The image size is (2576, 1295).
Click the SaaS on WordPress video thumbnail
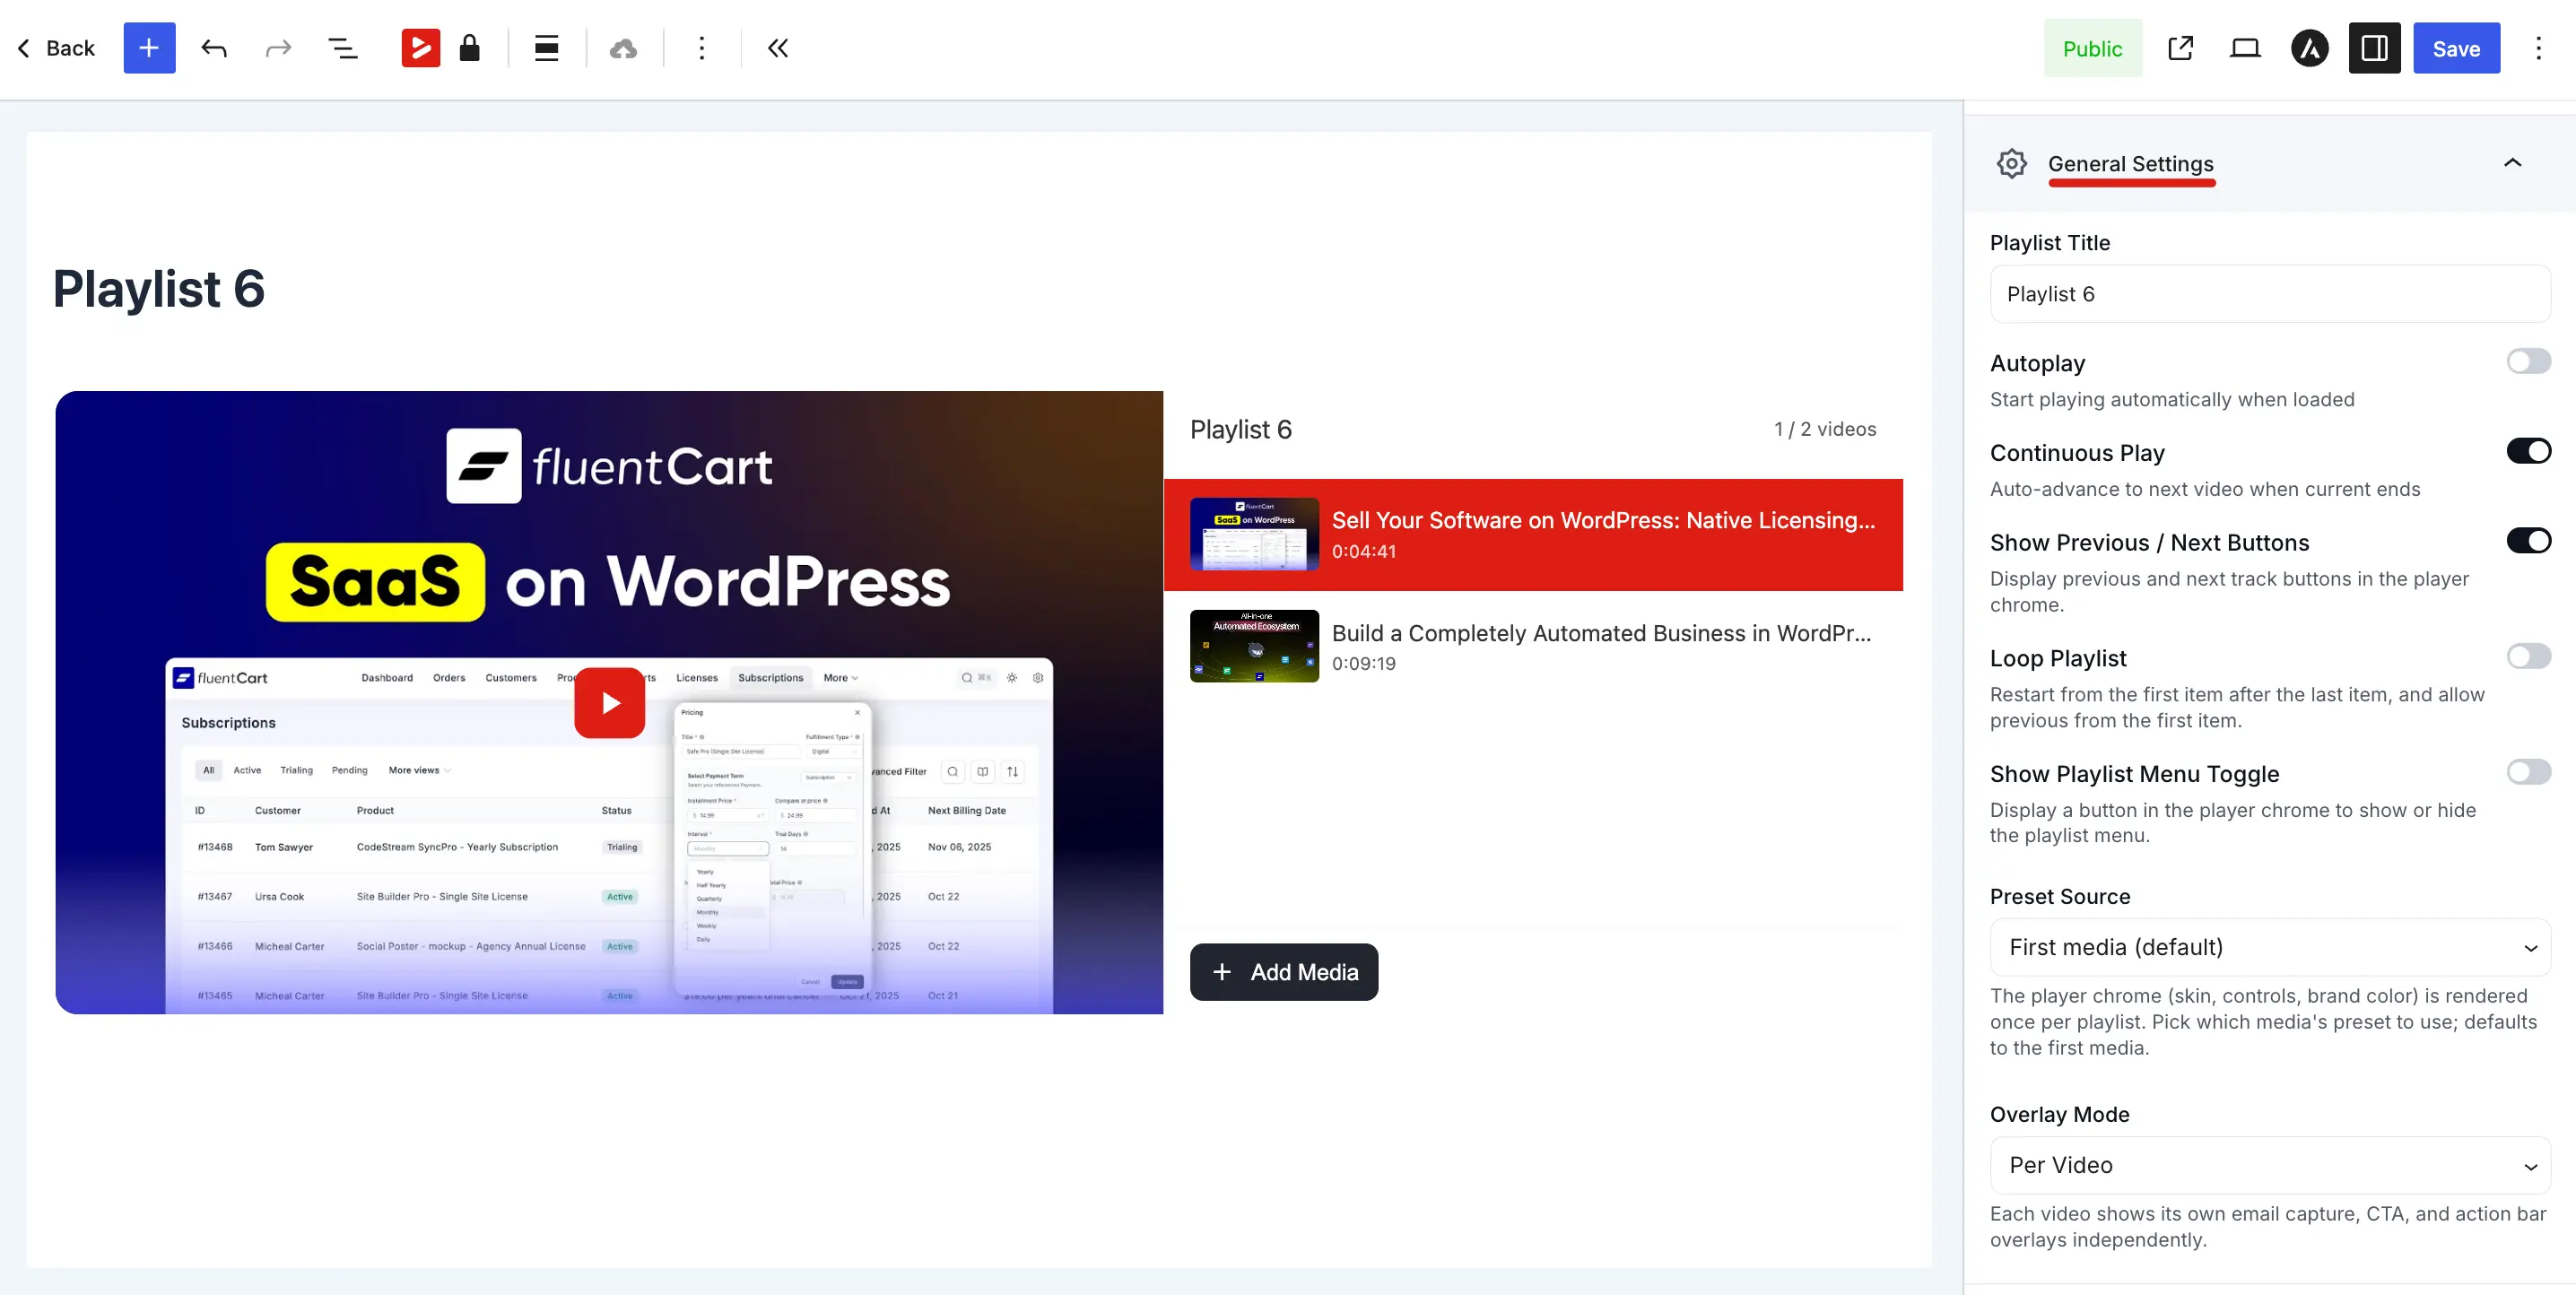pos(1254,535)
